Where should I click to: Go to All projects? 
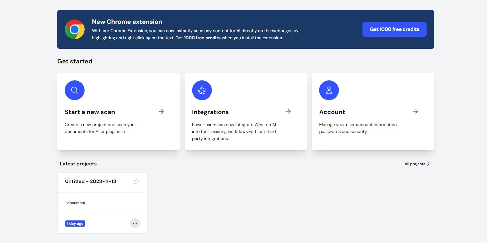[415, 164]
